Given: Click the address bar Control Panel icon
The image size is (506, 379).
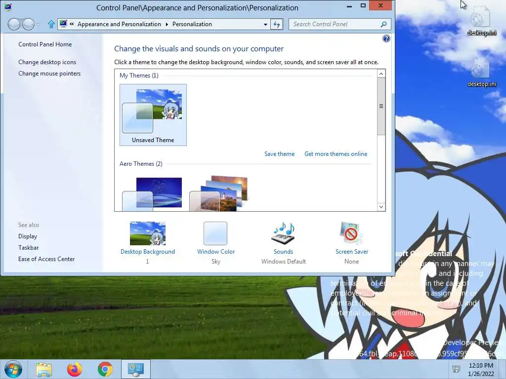Looking at the screenshot, I should point(63,24).
